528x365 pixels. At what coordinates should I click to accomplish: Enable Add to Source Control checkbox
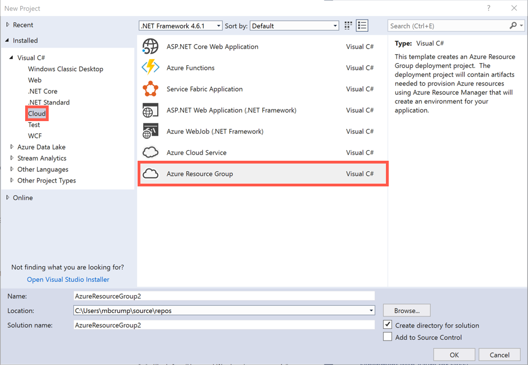click(x=388, y=337)
